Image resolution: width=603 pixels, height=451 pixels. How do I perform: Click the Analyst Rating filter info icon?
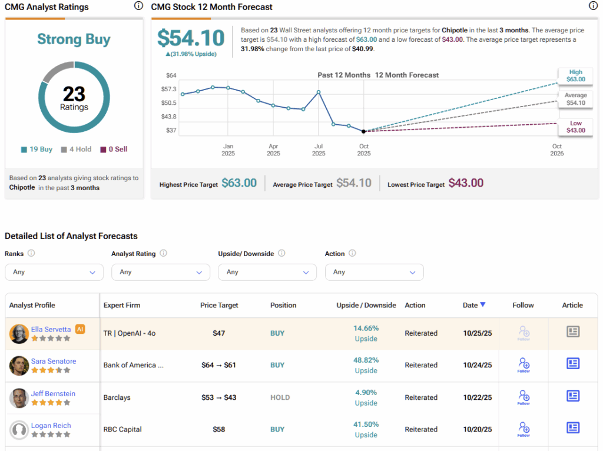pyautogui.click(x=163, y=253)
